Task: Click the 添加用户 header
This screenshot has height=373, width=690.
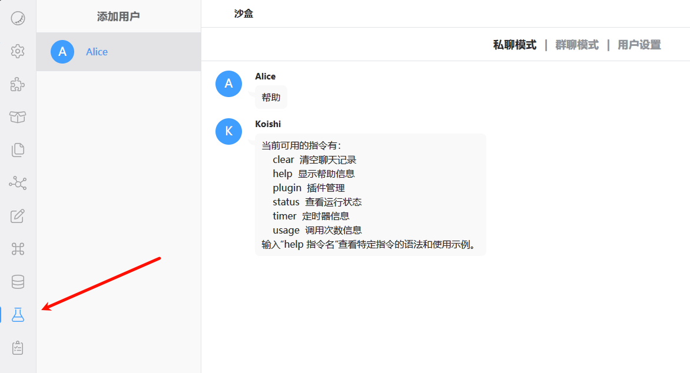Action: [x=118, y=16]
